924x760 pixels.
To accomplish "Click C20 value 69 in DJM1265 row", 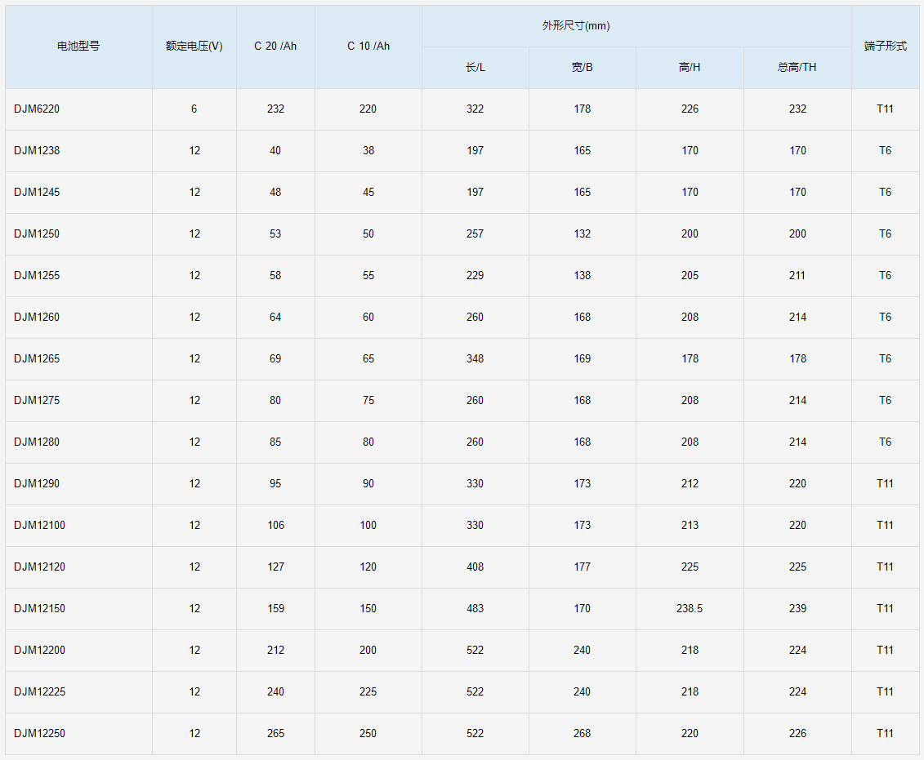I will click(x=275, y=359).
